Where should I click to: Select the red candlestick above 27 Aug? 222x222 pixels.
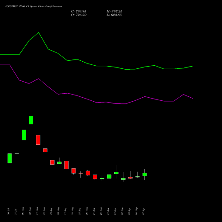95,177
